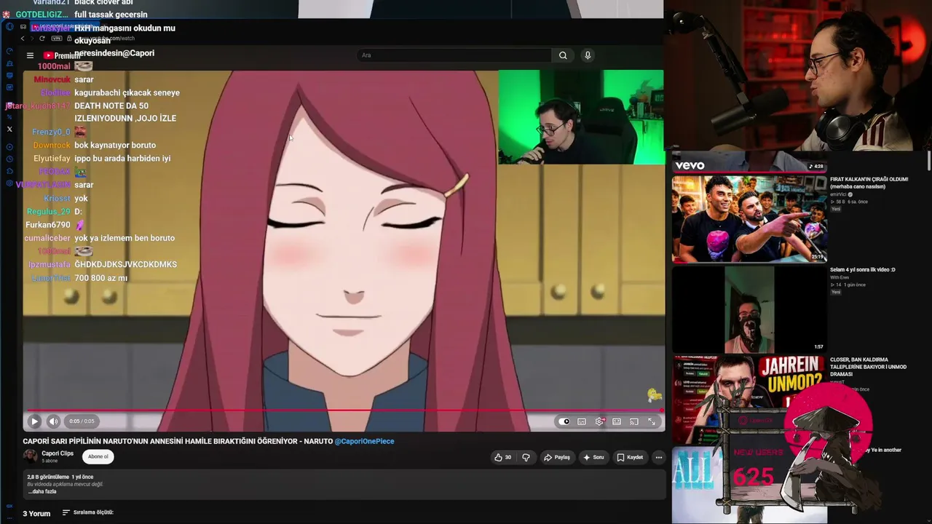Click the 2,8 B görüntüleme view count
The image size is (932, 524).
click(48, 477)
